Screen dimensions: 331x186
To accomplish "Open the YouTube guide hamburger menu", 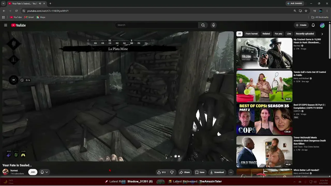I will pos(5,25).
